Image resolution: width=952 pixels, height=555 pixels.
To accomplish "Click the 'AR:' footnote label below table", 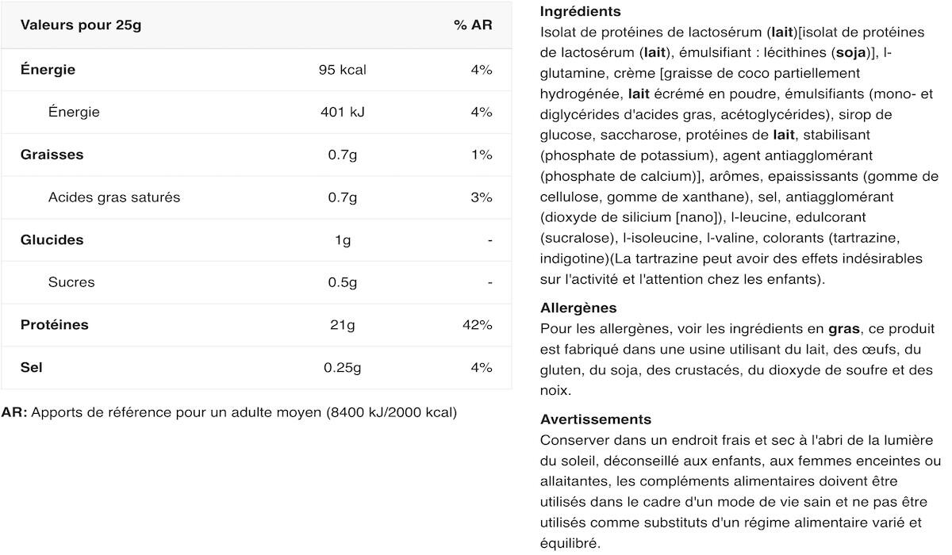I will (14, 412).
